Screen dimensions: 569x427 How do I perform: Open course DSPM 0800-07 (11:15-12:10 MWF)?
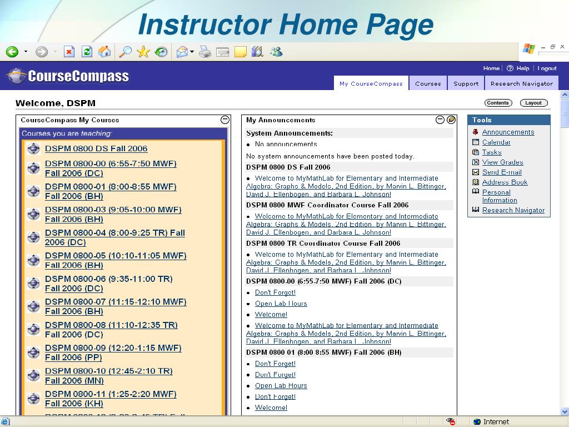[x=116, y=306]
